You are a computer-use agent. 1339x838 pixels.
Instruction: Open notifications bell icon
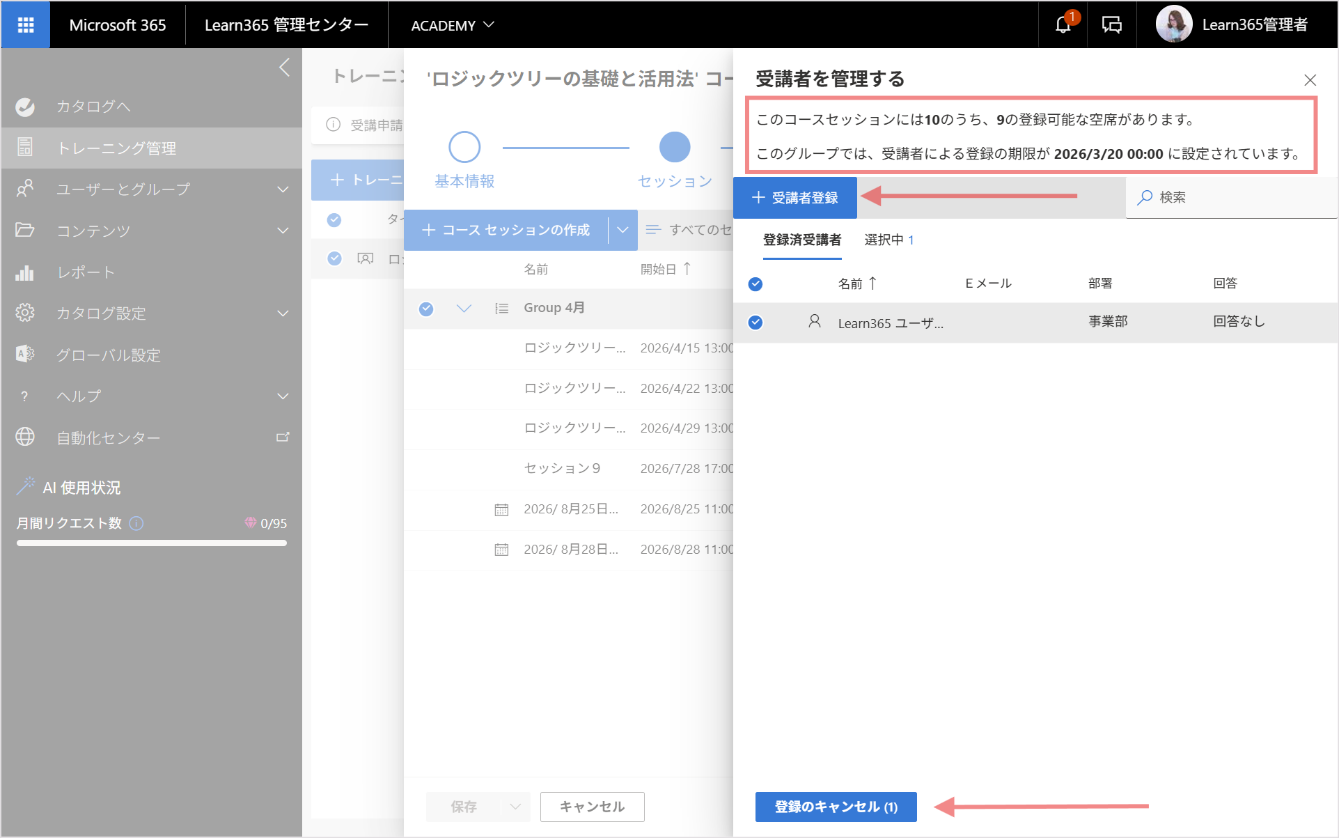(1063, 25)
